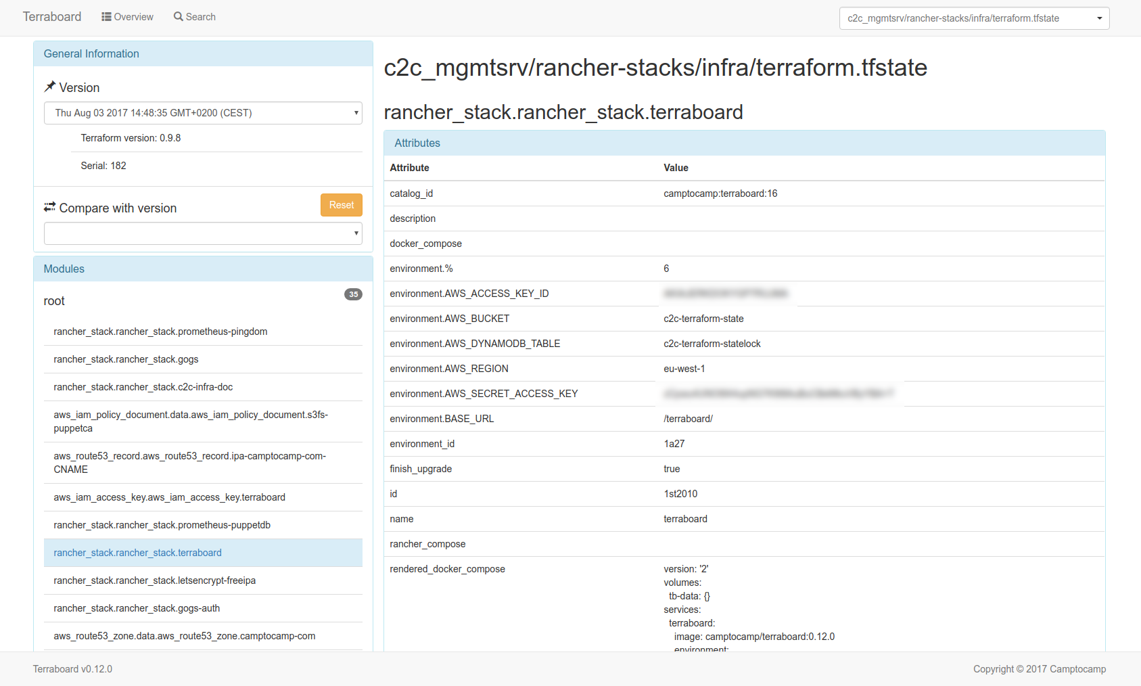
Task: Open the Version date dropdown
Action: [203, 113]
